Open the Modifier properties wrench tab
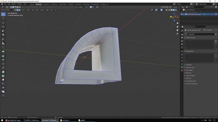The image size is (218, 122). (182, 55)
